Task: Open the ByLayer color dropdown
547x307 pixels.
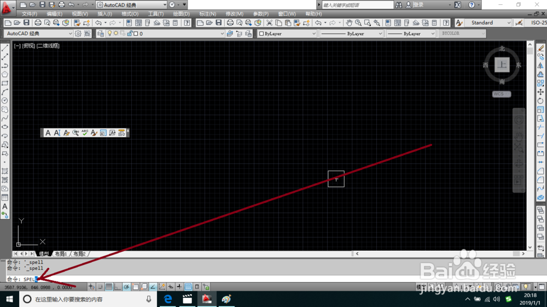Action: tap(313, 34)
